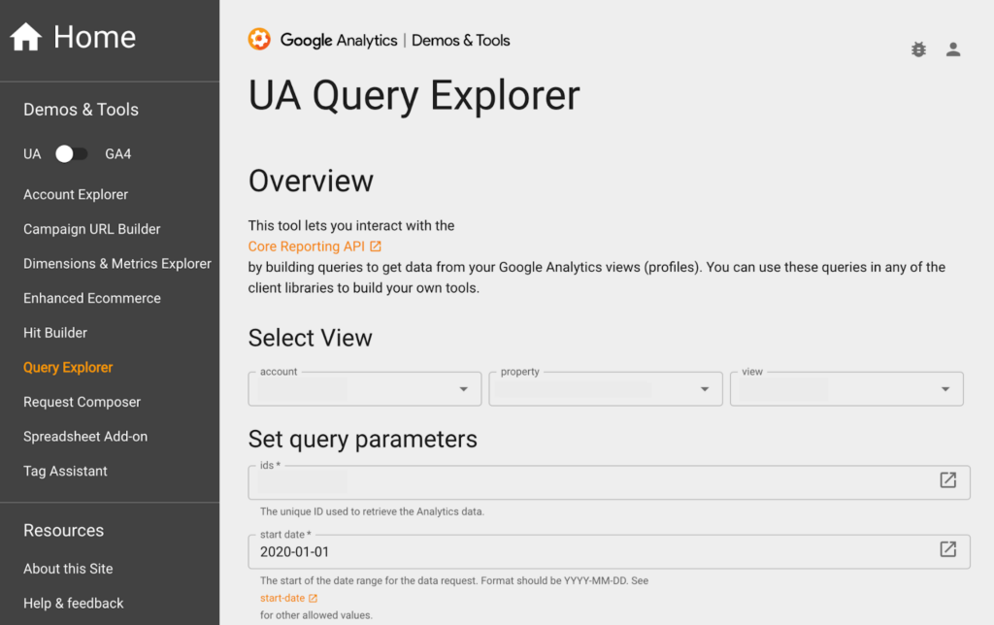Open the bug report icon
994x625 pixels.
[x=918, y=49]
